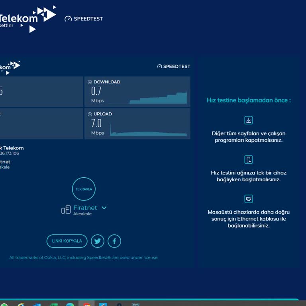Click the DOWNLOAD label

pyautogui.click(x=107, y=82)
